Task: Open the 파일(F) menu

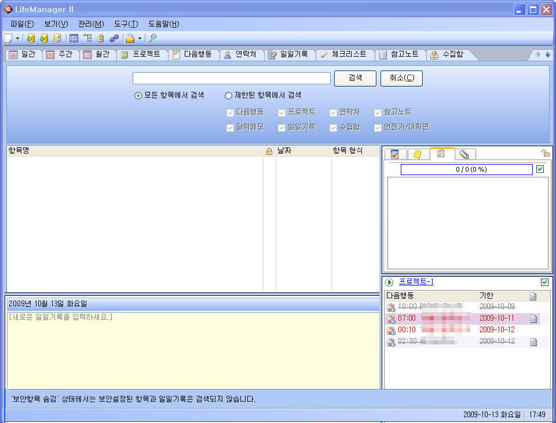Action: (x=22, y=24)
